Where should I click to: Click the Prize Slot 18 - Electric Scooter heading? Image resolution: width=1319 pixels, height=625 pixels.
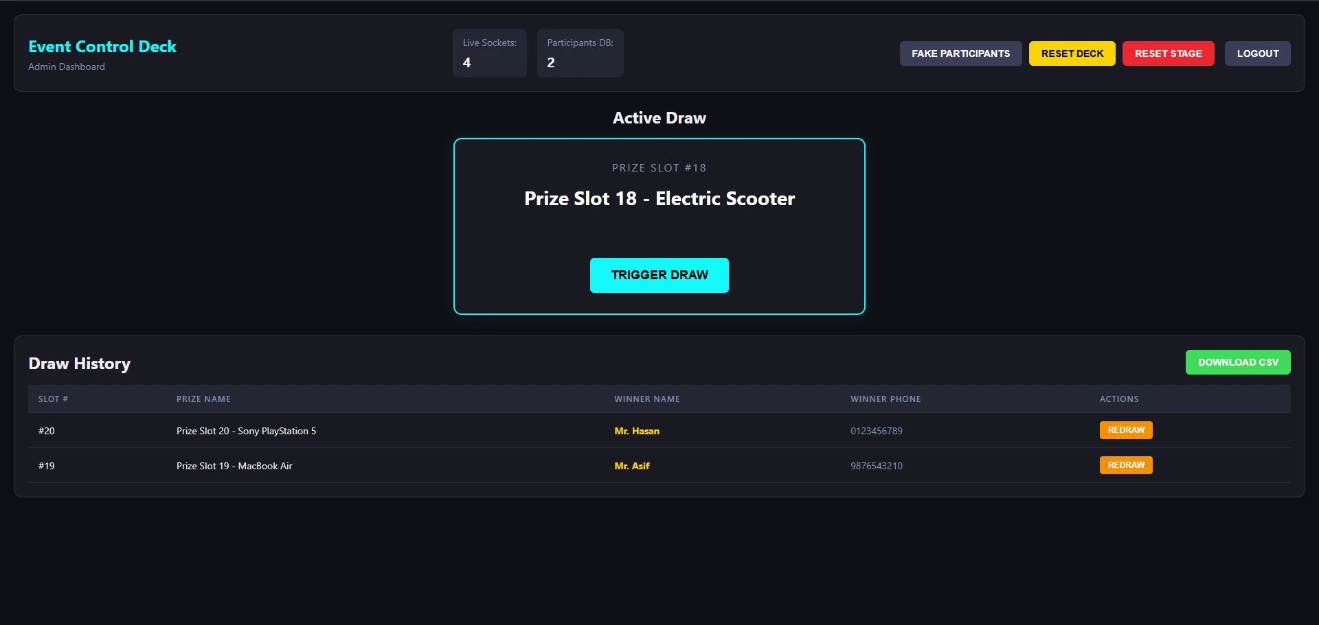pos(659,199)
